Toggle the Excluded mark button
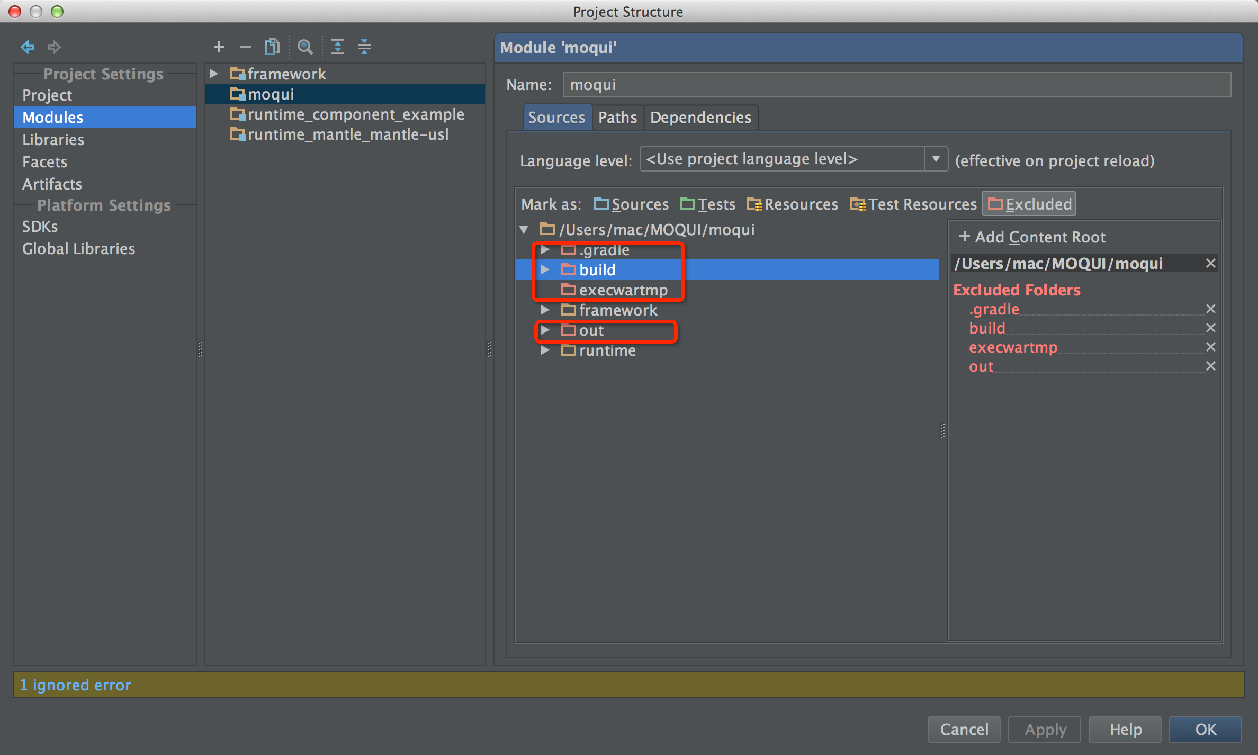Screen dimensions: 1258x755 (x=1029, y=204)
